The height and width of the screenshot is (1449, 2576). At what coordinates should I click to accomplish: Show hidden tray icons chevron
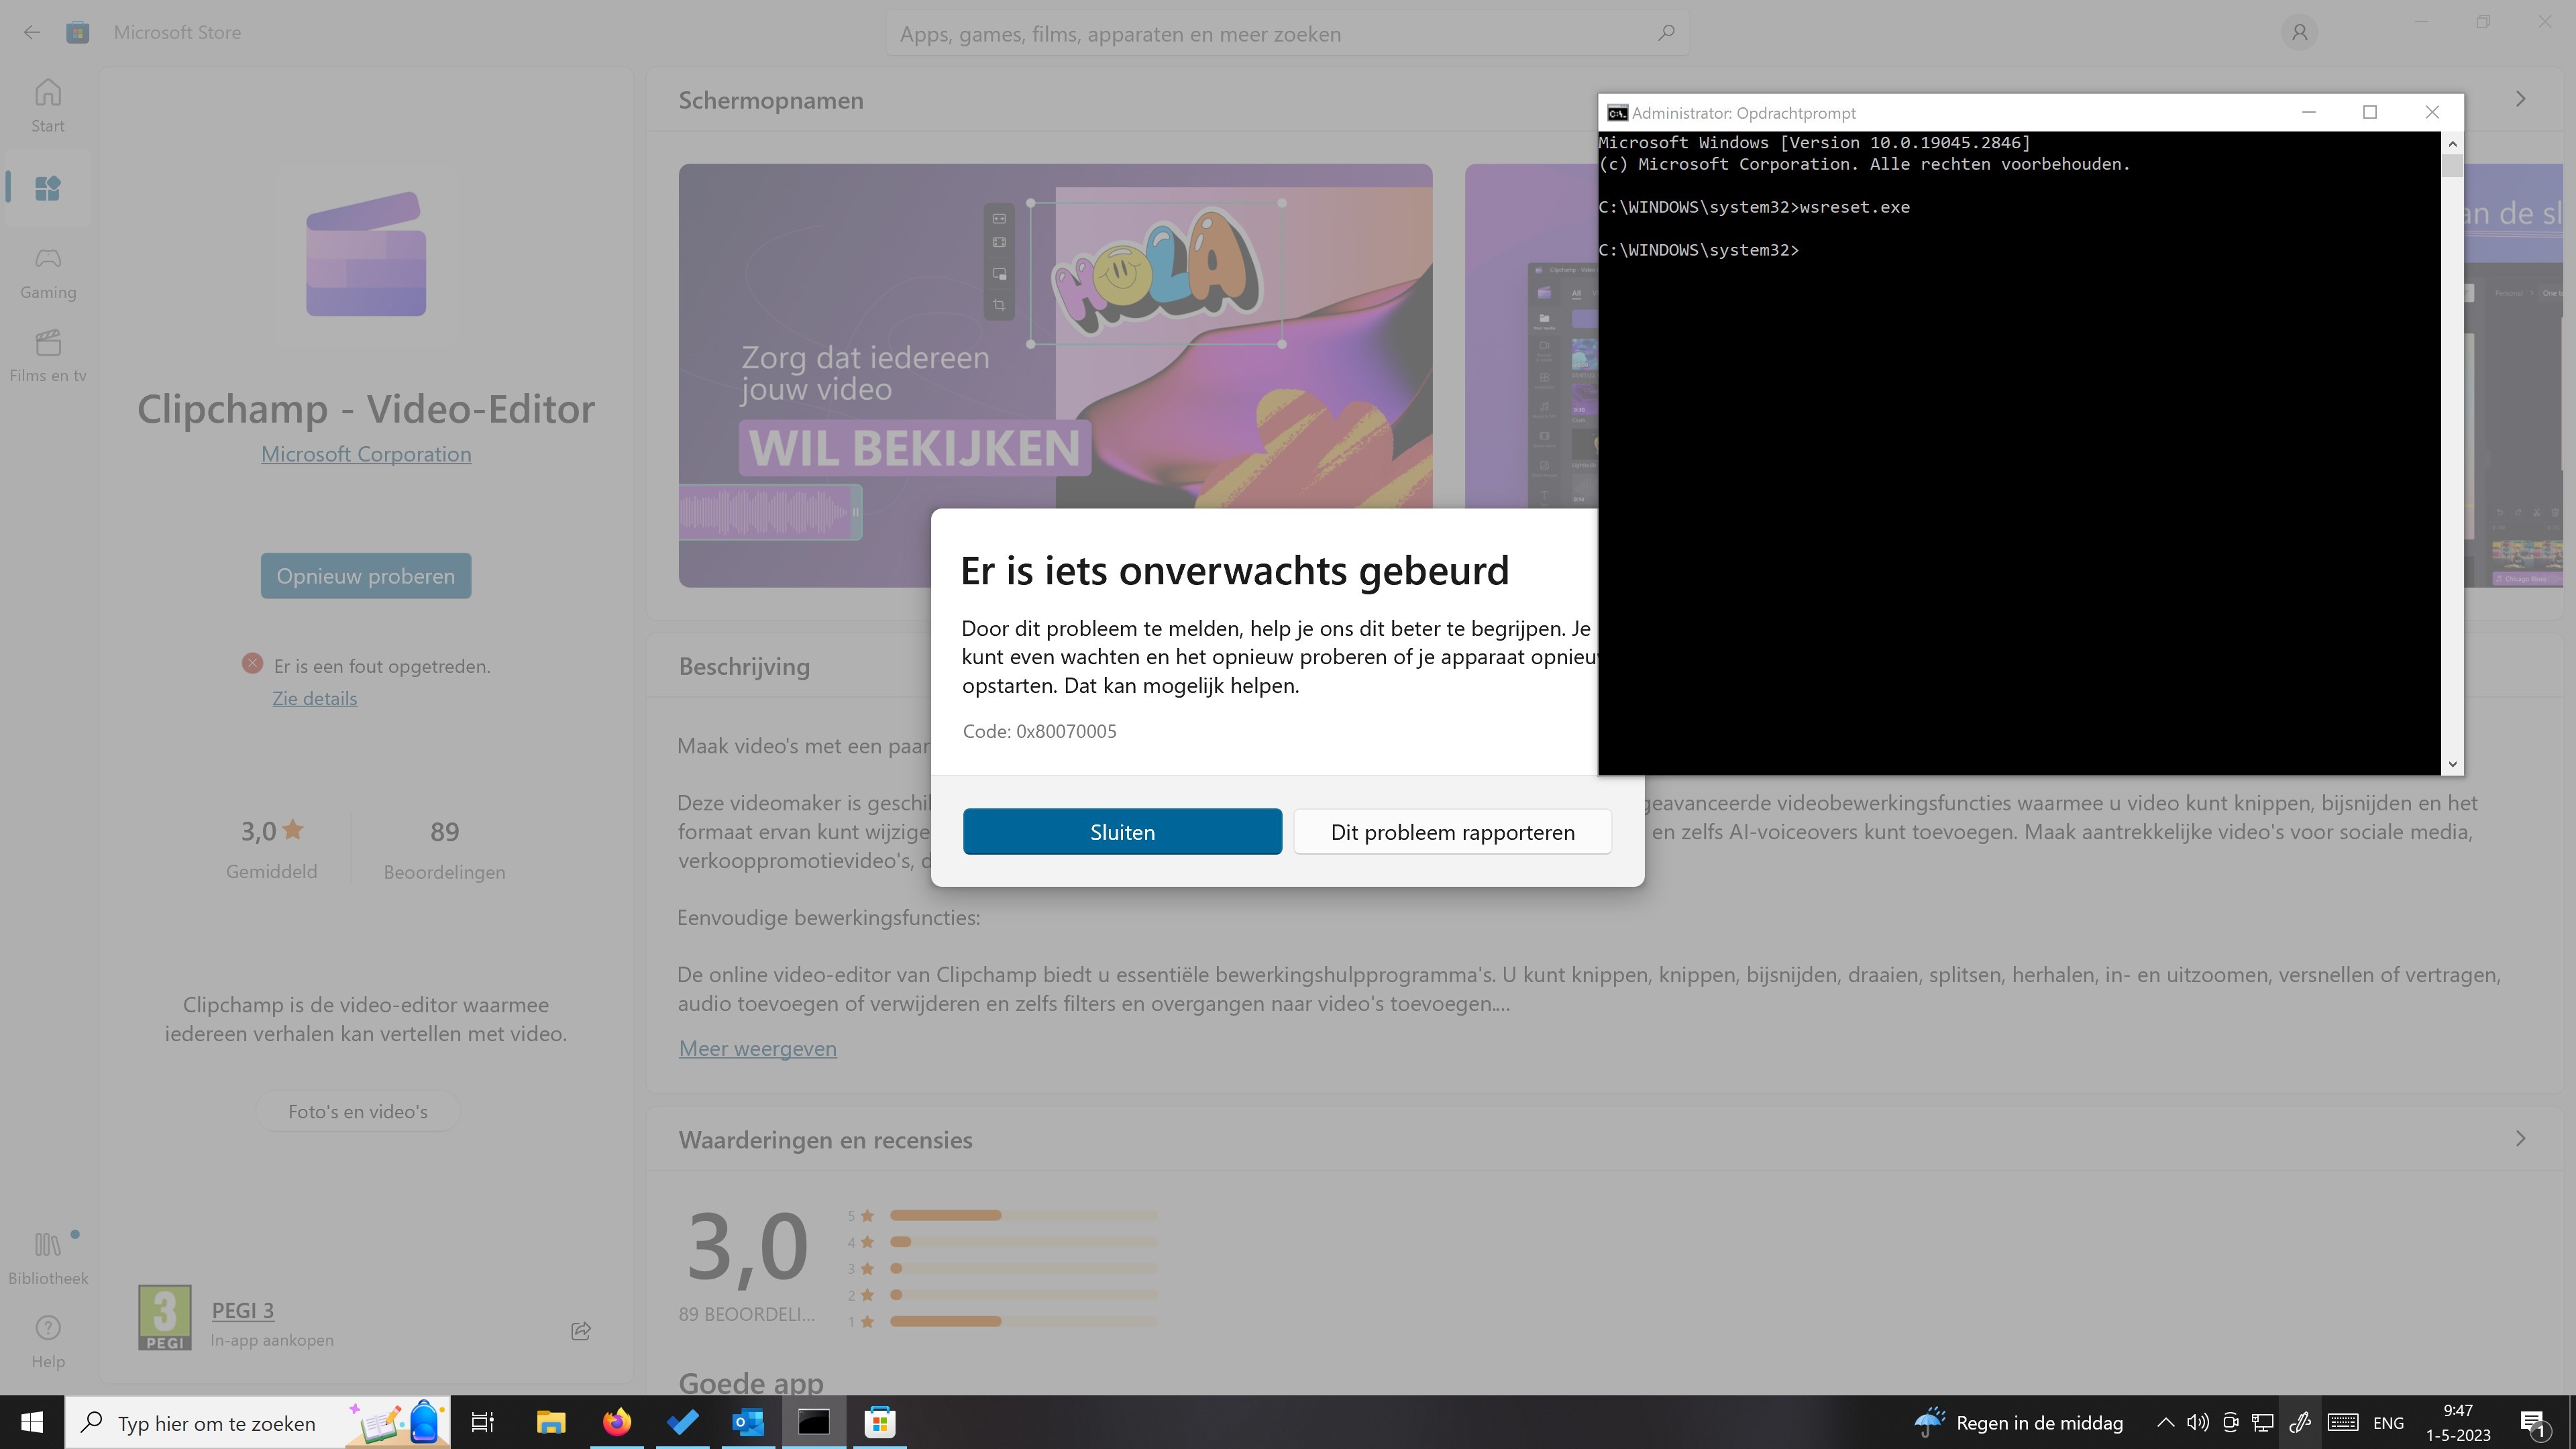point(2165,1422)
